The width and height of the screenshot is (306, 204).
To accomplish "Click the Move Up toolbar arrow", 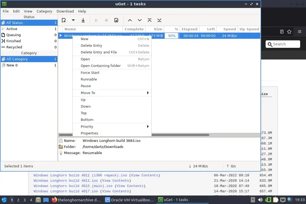I will [130, 20].
